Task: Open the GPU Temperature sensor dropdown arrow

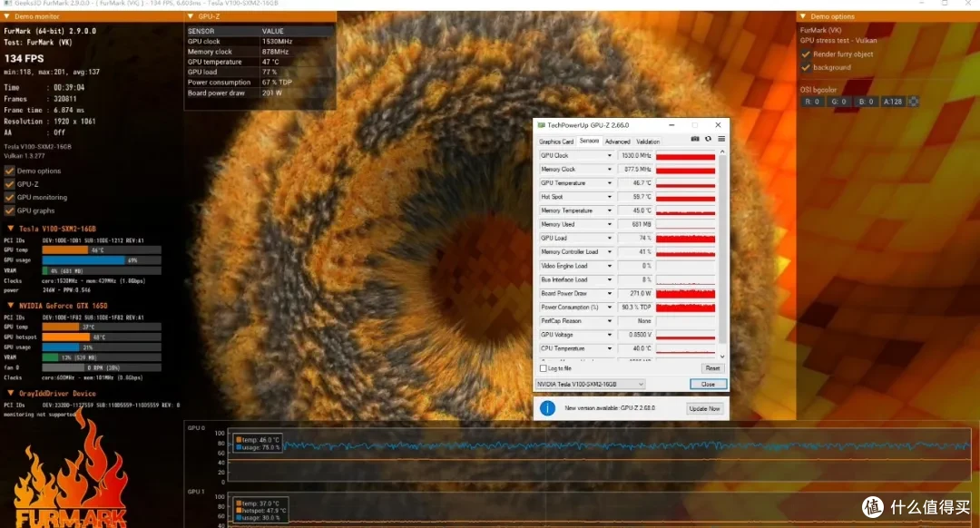Action: pyautogui.click(x=610, y=183)
